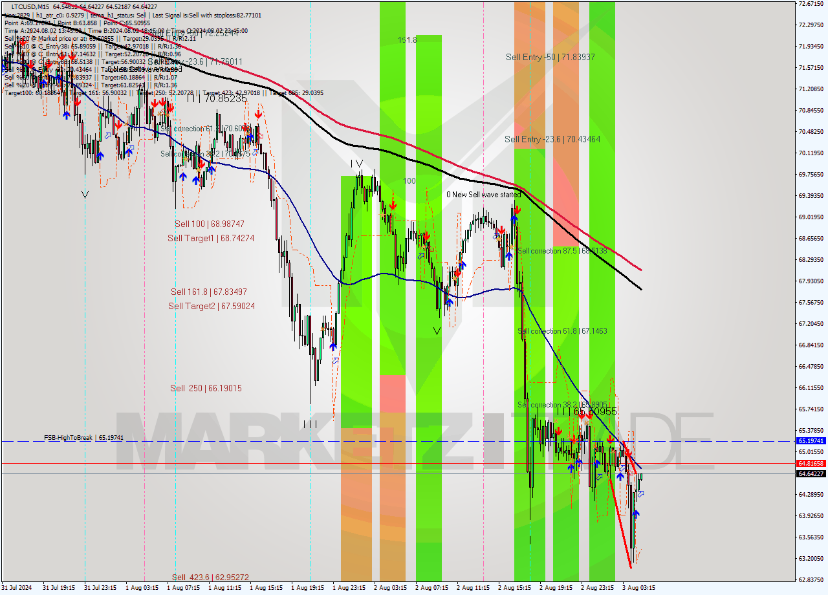Click the 'Sell correction 38.2 | 65.8905' label
The image size is (828, 595).
coord(562,405)
